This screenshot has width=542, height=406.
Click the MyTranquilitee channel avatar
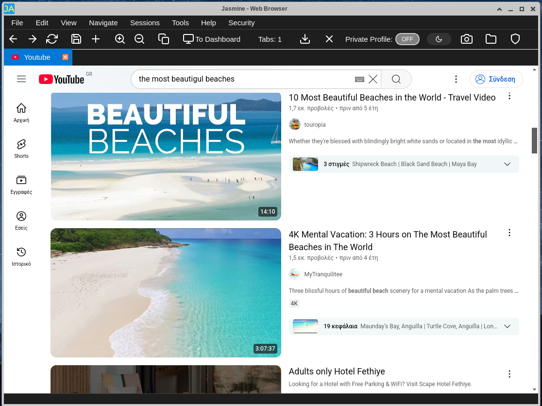[294, 274]
